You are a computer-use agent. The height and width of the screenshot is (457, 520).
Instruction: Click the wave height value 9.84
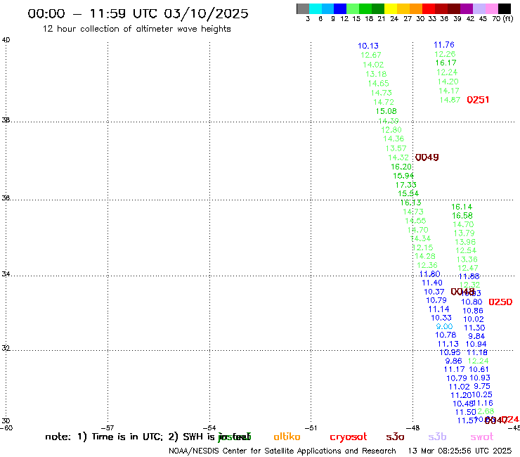476,336
